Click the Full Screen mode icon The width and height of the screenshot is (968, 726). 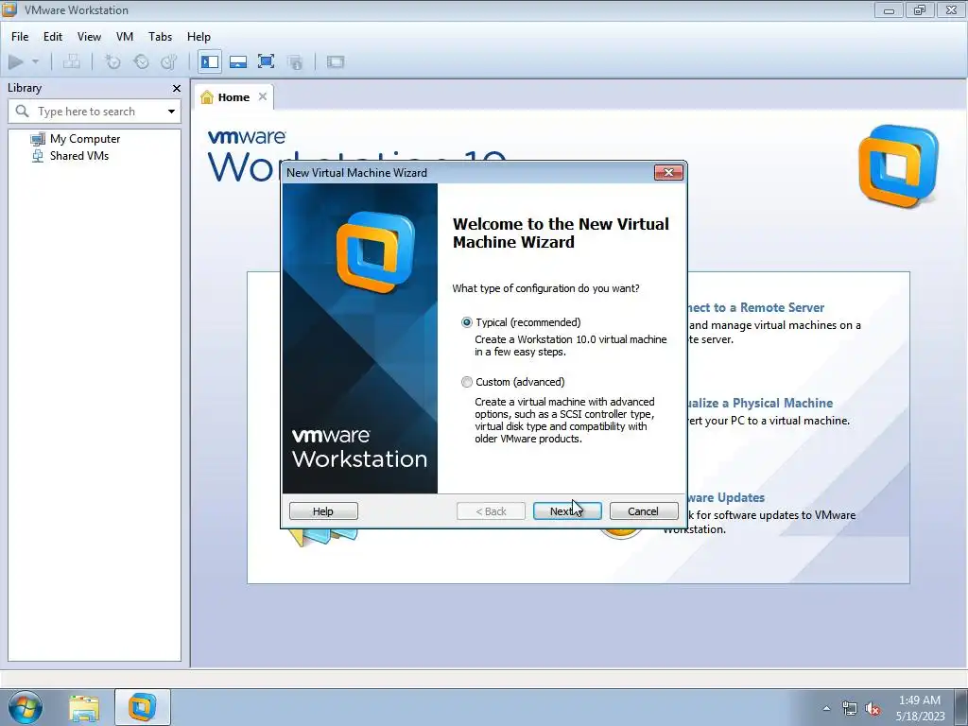266,61
